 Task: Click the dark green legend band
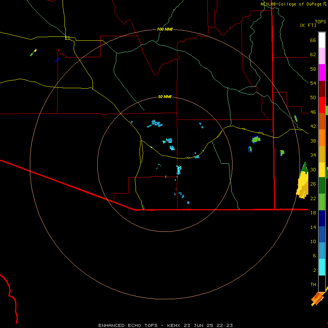tap(322, 186)
